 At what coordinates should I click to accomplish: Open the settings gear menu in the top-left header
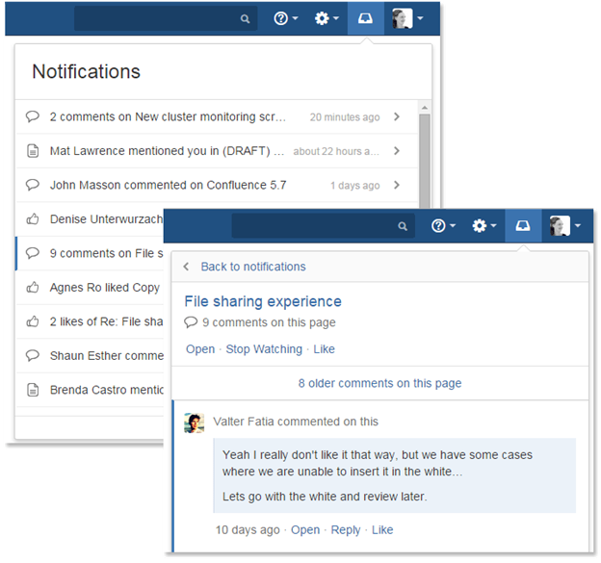327,18
